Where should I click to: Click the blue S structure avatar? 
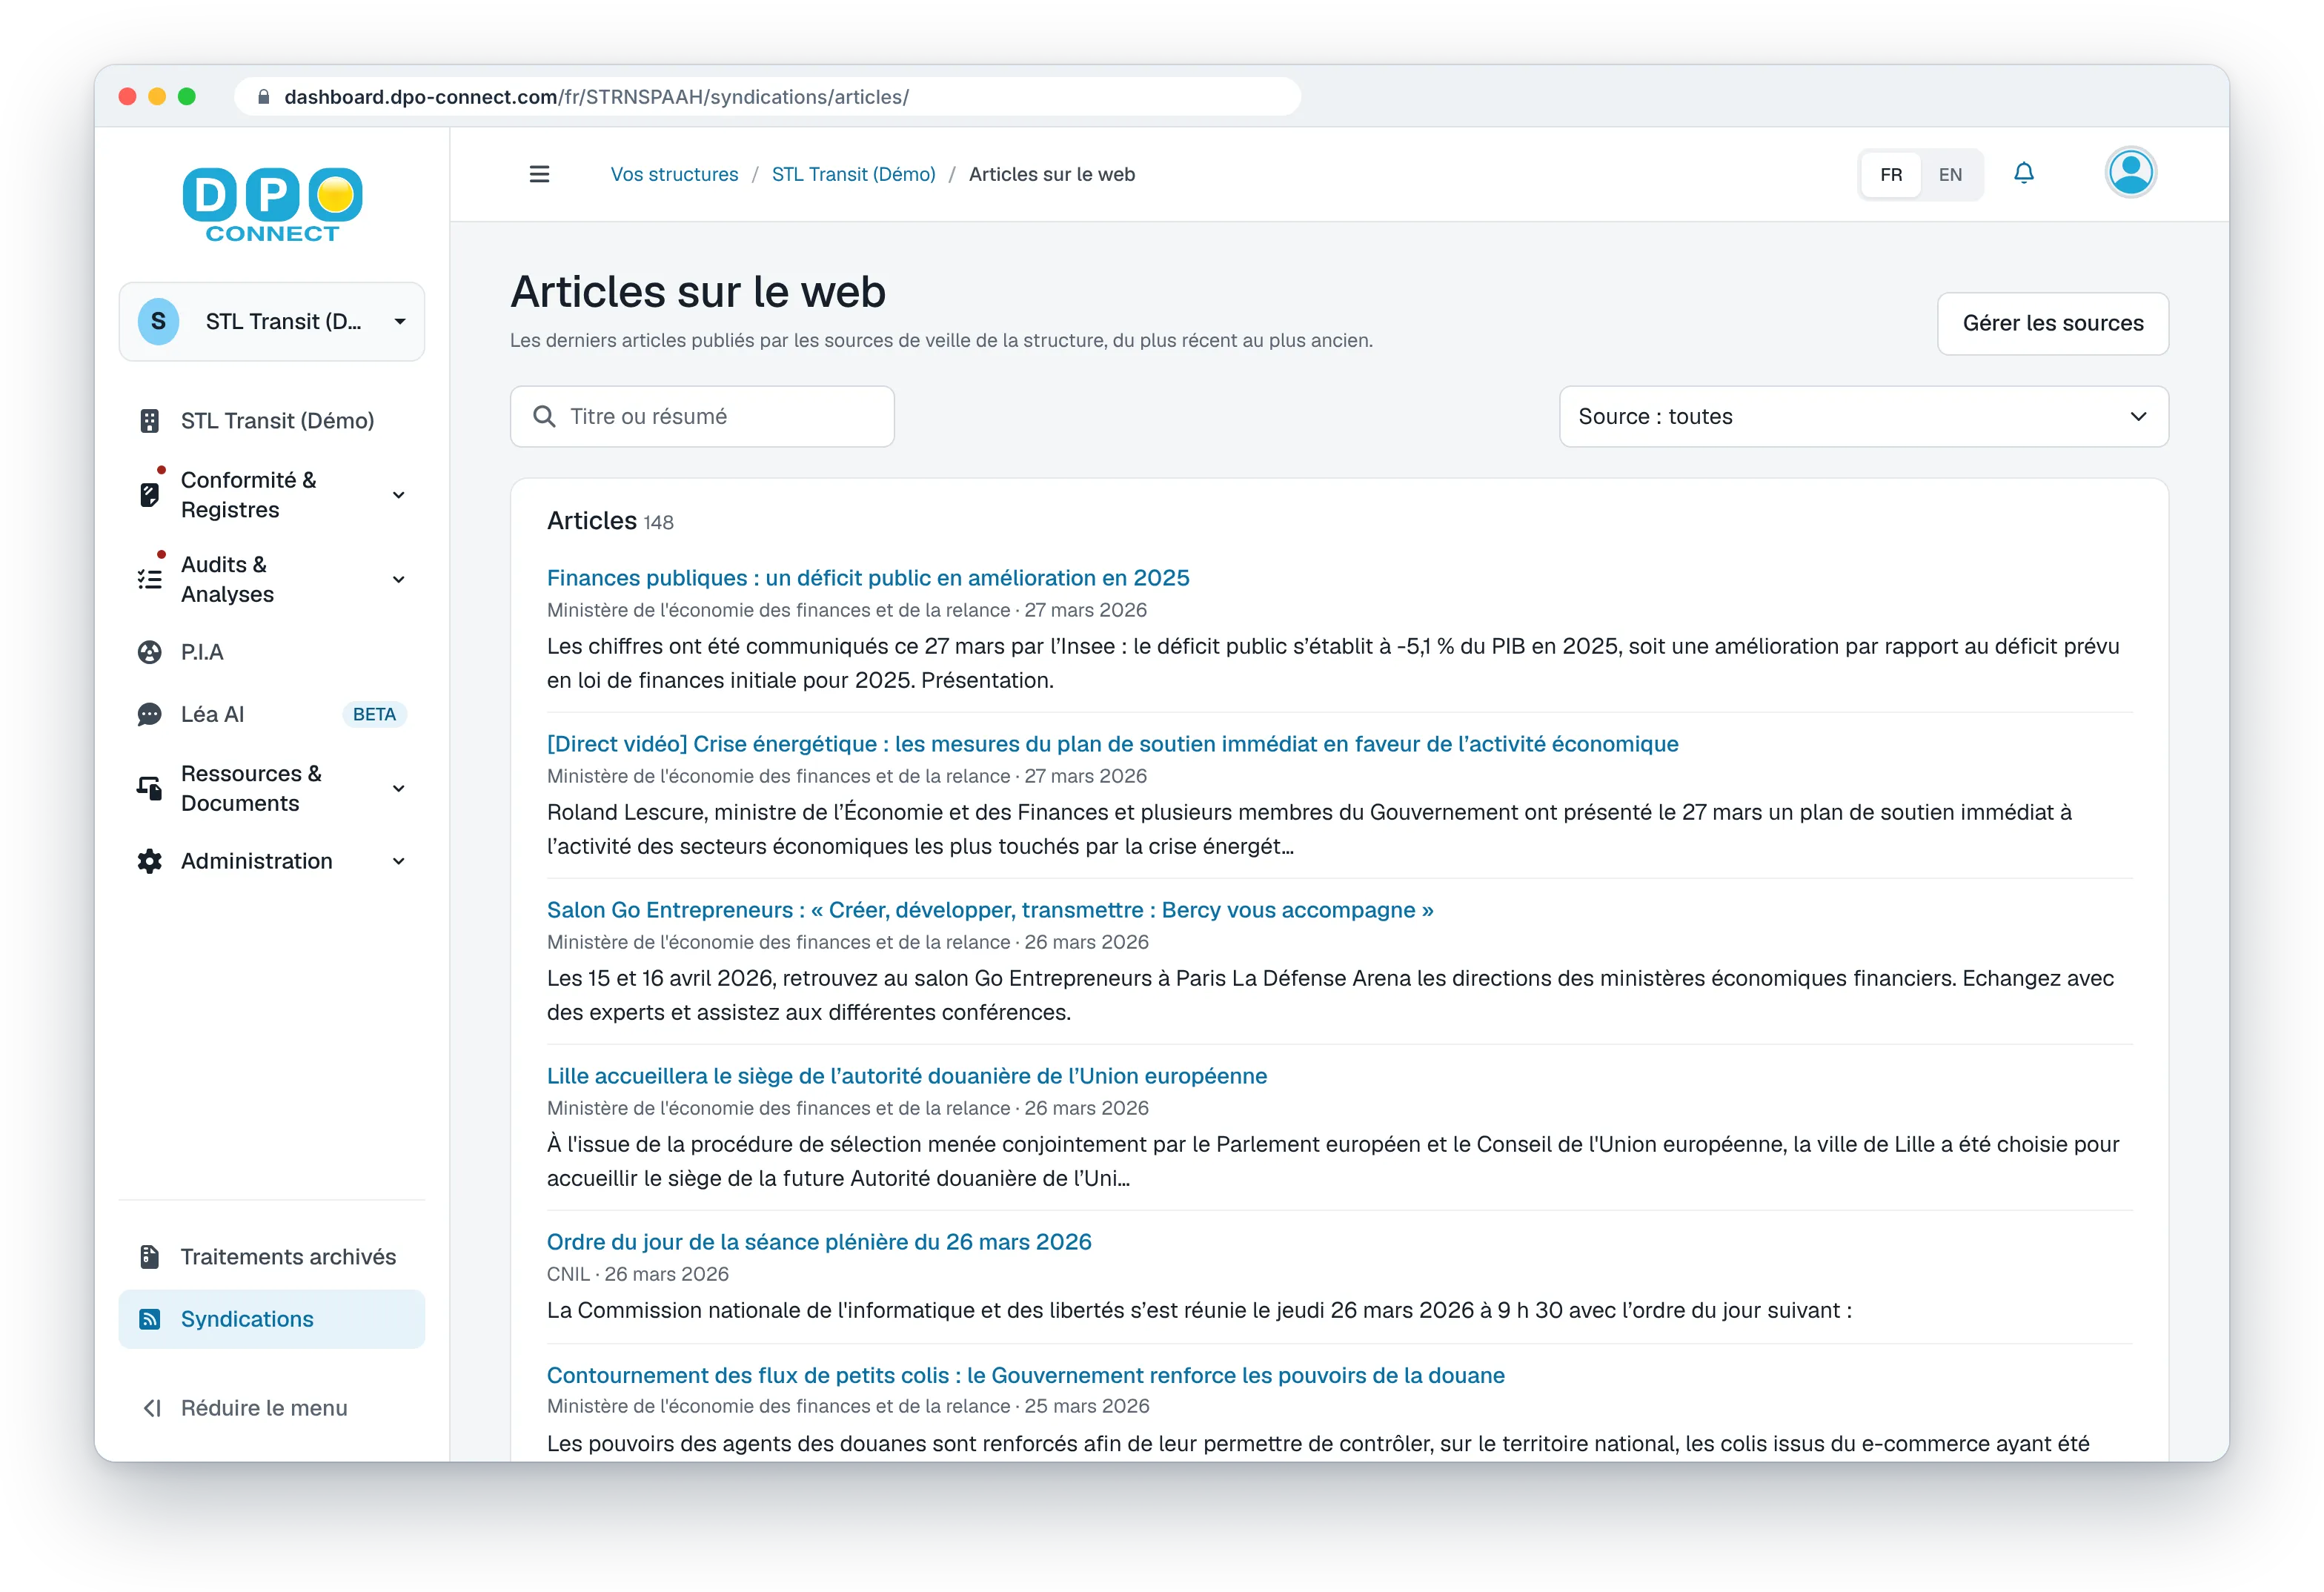(158, 321)
